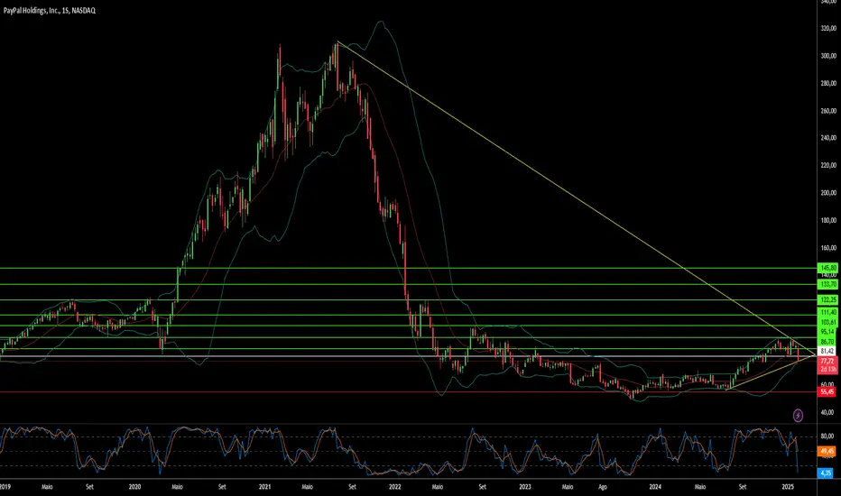Viewport: 841px width, 496px height.
Task: Click the 2d 13h countdown label
Action: tap(828, 370)
